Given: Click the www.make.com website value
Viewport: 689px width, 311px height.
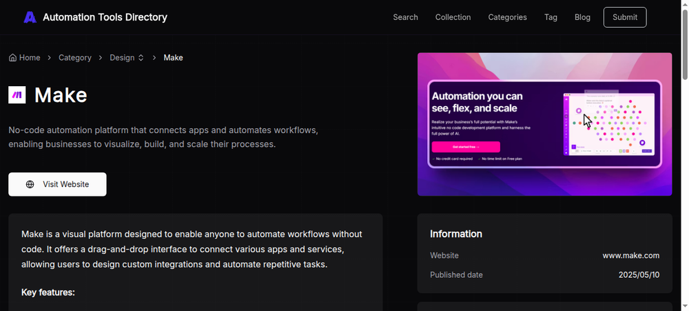Looking at the screenshot, I should coord(630,256).
